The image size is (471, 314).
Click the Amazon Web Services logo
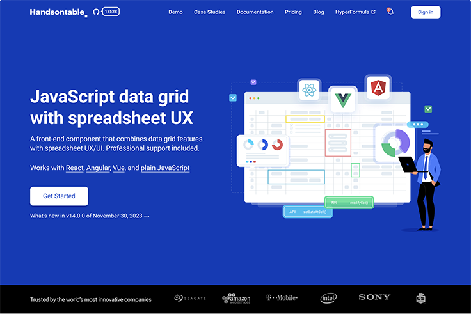[x=236, y=299]
